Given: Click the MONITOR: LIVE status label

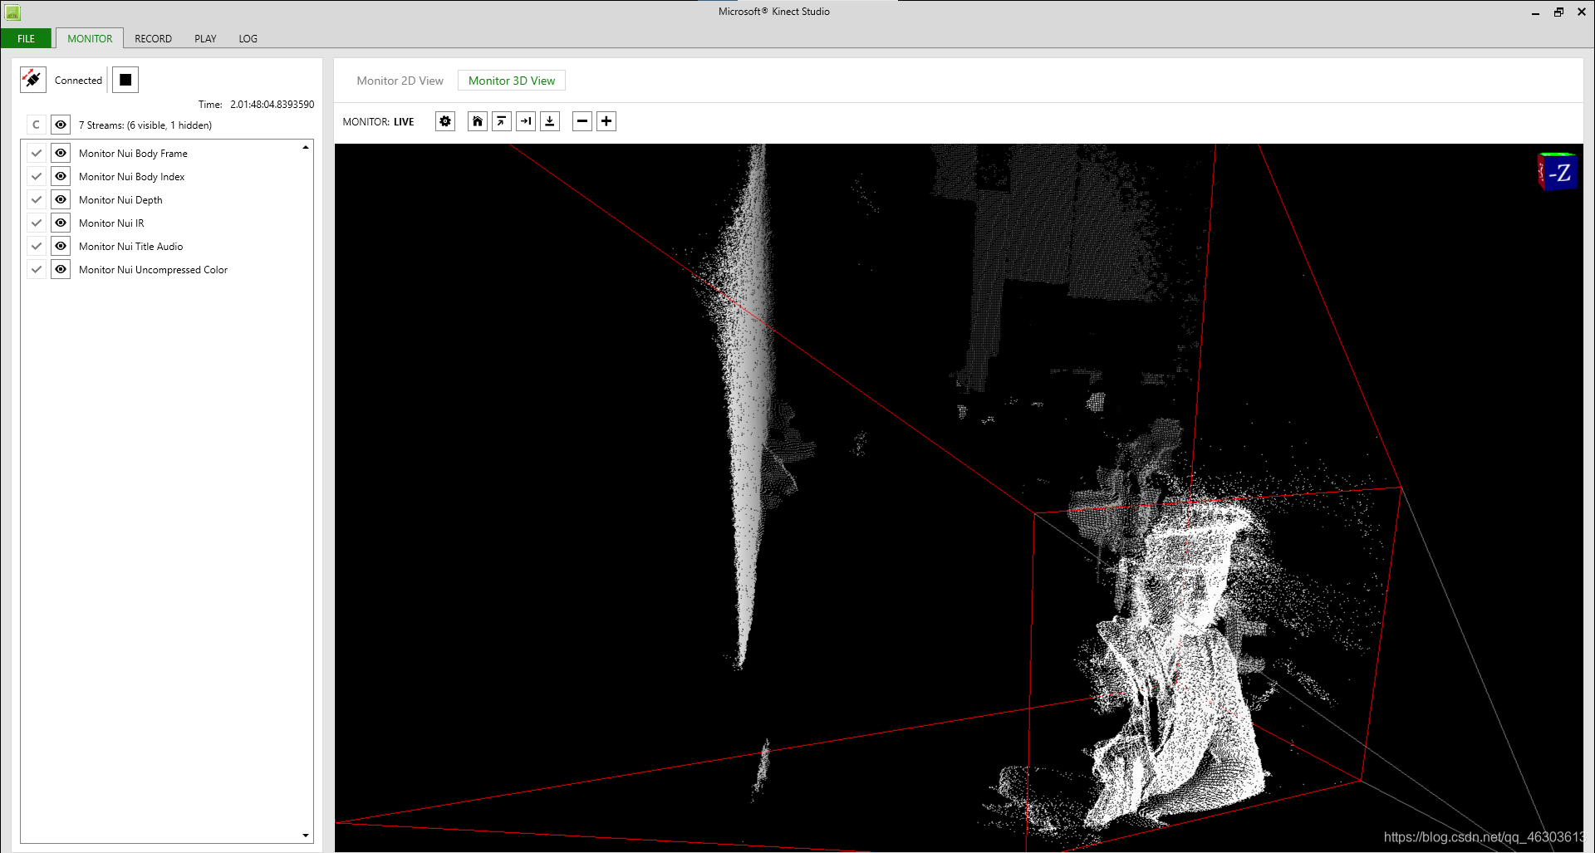Looking at the screenshot, I should (x=378, y=122).
